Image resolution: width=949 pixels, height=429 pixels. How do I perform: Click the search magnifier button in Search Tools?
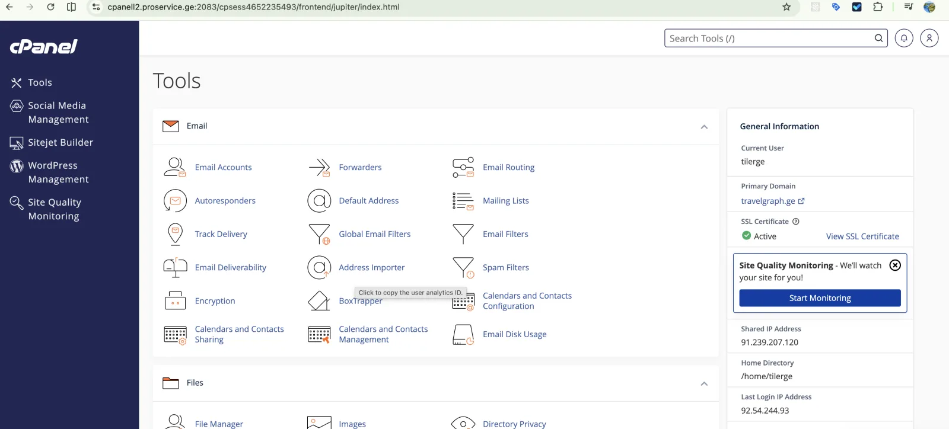pyautogui.click(x=878, y=39)
